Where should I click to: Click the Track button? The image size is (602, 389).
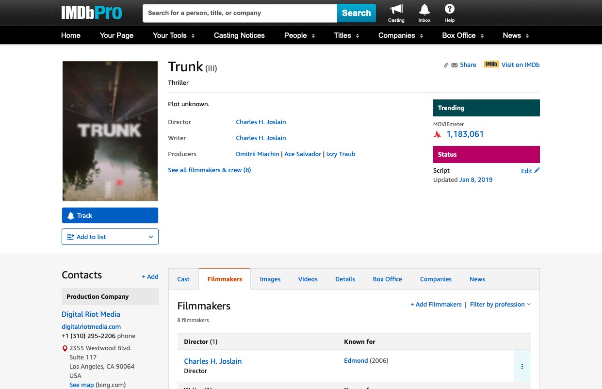[x=110, y=215]
